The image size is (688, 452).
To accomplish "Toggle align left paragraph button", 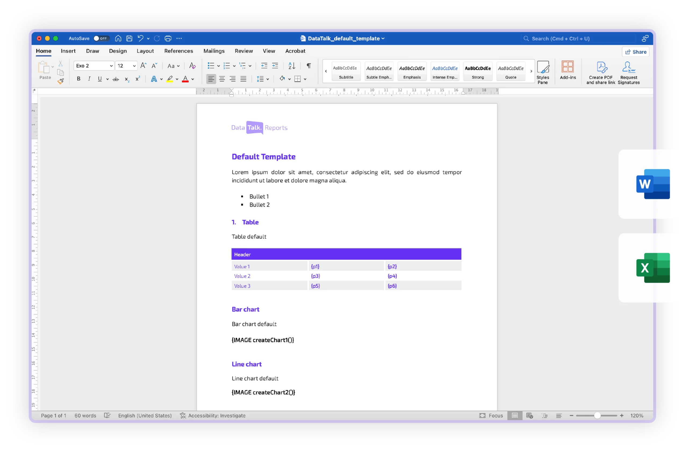I will (211, 79).
